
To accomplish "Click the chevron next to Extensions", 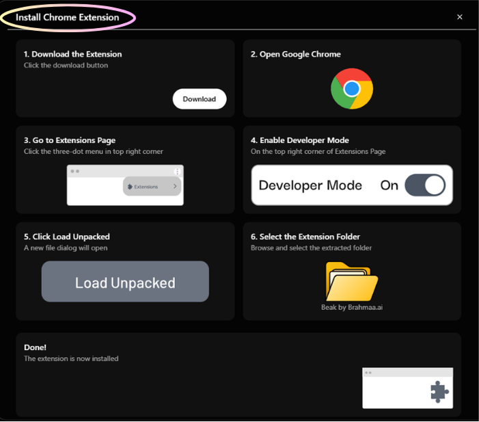I will point(175,186).
